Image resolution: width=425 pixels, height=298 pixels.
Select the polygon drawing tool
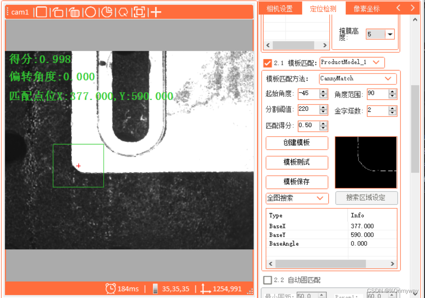[123, 12]
